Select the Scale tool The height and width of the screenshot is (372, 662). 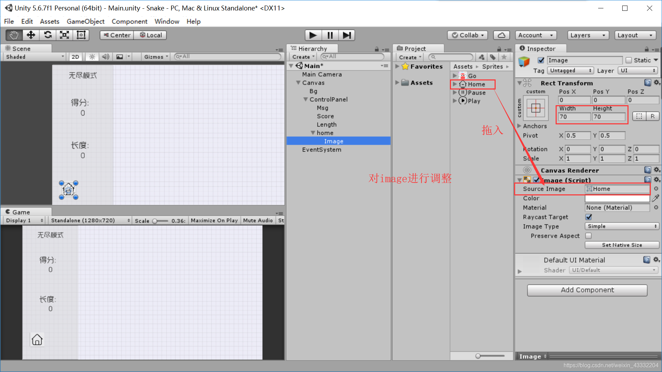[x=65, y=35]
